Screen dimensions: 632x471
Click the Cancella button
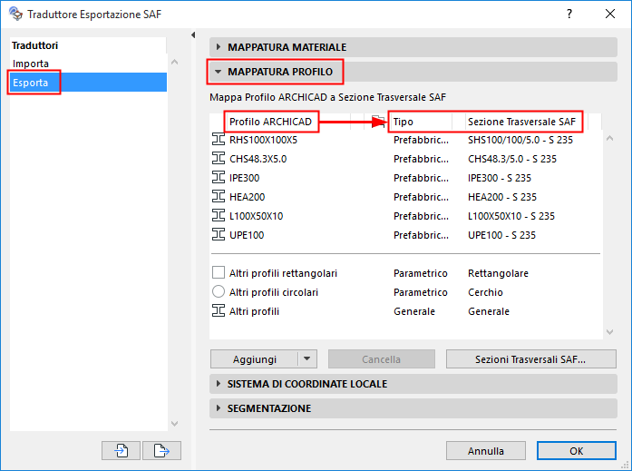tap(382, 358)
